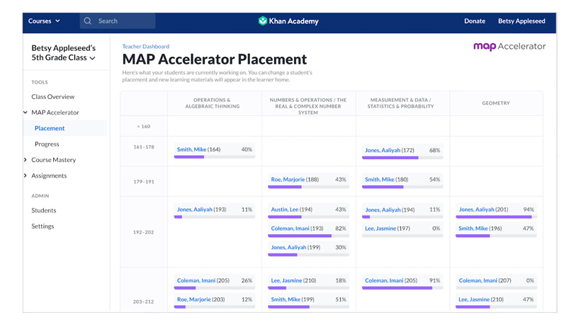Open Jones, Aaliyah (199) placement link
The width and height of the screenshot is (581, 322).
288,248
